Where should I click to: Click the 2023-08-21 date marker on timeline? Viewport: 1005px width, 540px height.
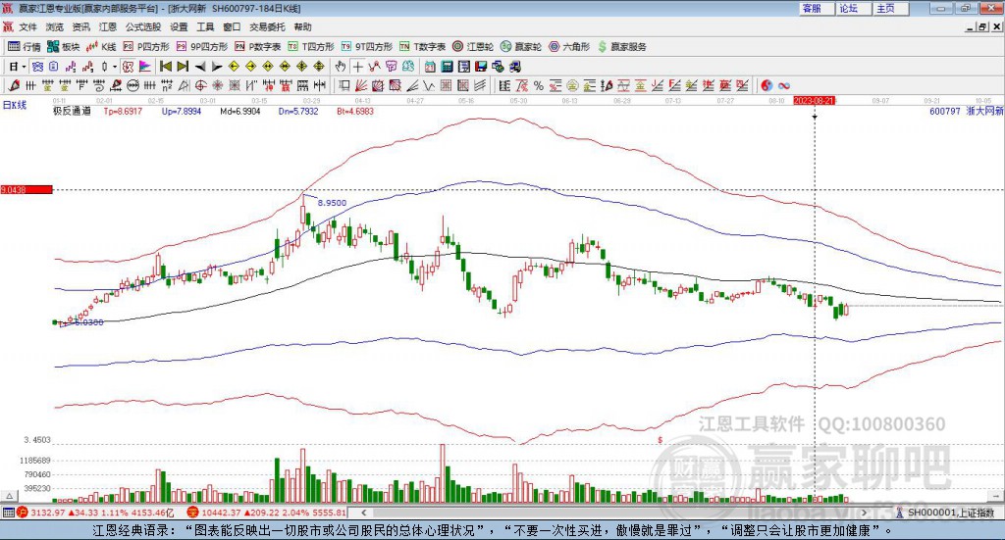814,100
